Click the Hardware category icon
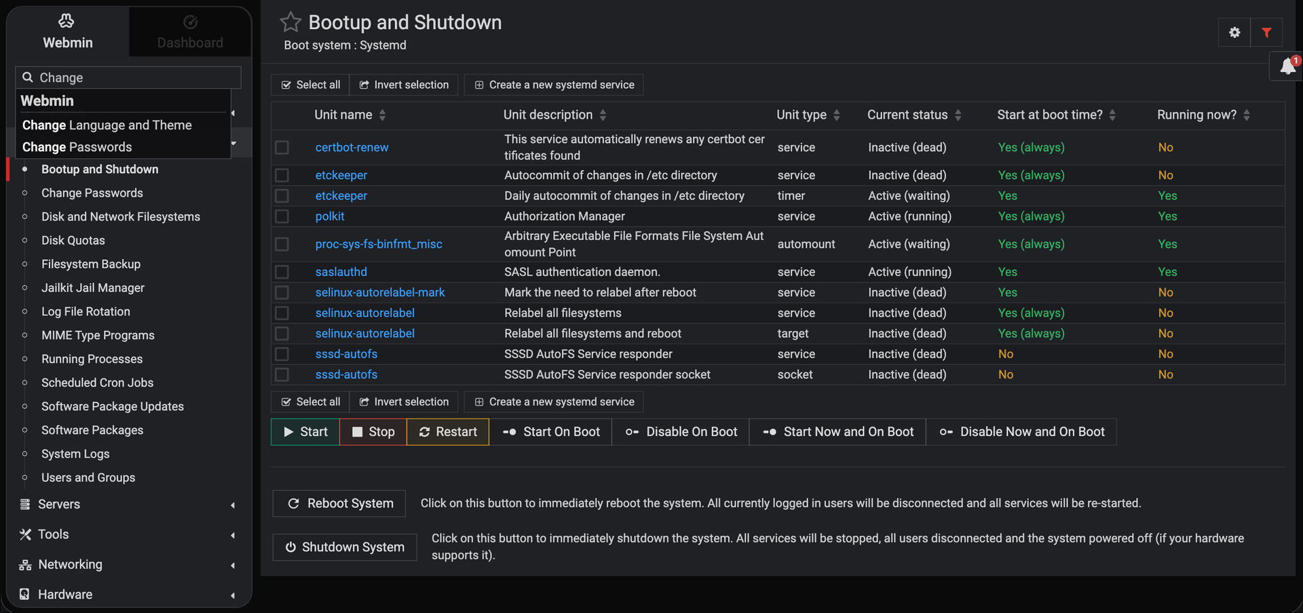The image size is (1303, 613). pyautogui.click(x=24, y=594)
